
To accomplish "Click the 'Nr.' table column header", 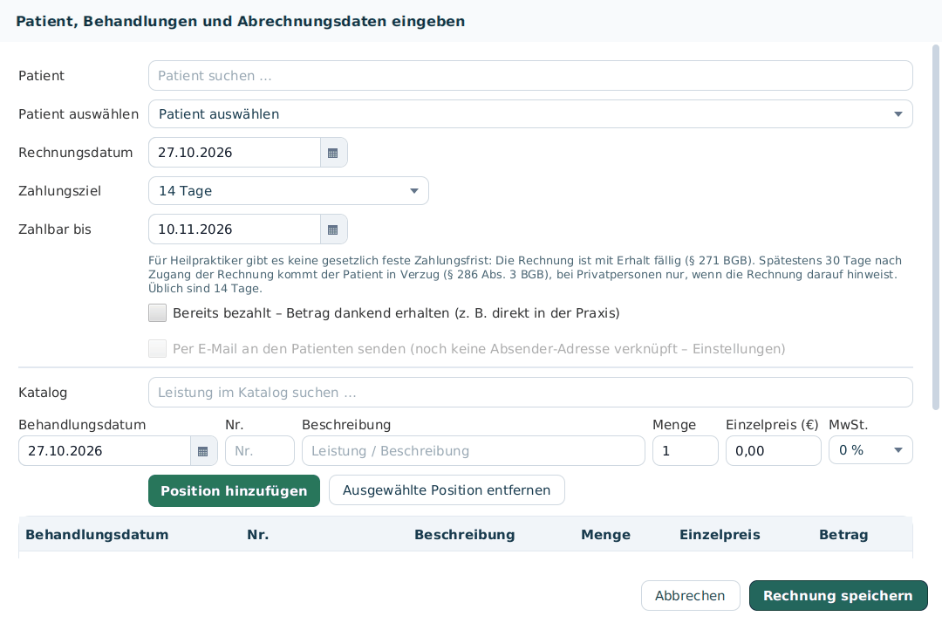I will pyautogui.click(x=257, y=535).
